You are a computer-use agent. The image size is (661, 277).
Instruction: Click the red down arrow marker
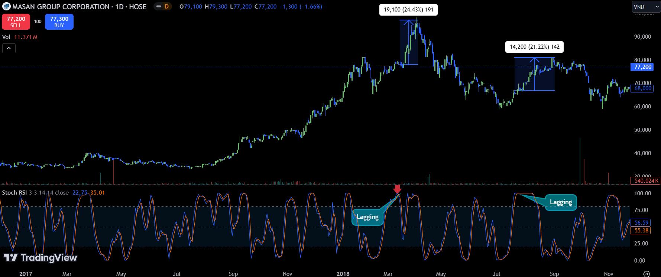397,189
